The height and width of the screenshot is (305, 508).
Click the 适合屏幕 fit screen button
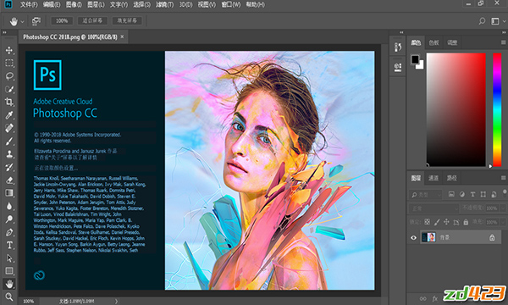pyautogui.click(x=92, y=20)
